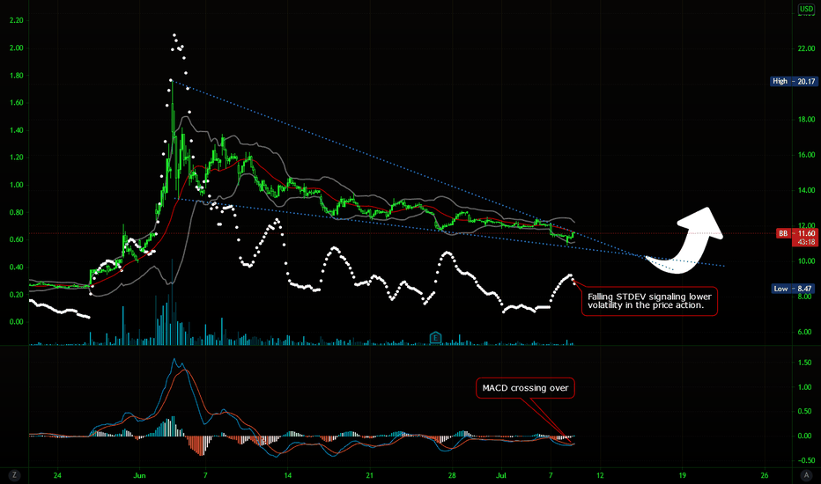Click the -0.50 MACD scale value

click(804, 460)
